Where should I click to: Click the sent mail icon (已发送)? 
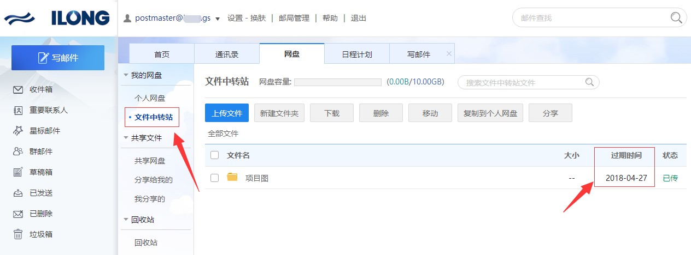[18, 193]
